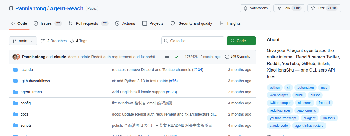350x136 pixels.
Task: Select the bilibili topic tag
Action: point(299,95)
